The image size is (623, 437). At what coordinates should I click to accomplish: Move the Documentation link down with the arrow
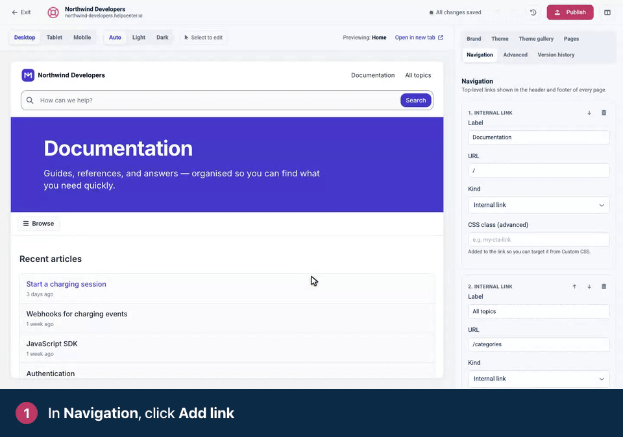tap(589, 113)
